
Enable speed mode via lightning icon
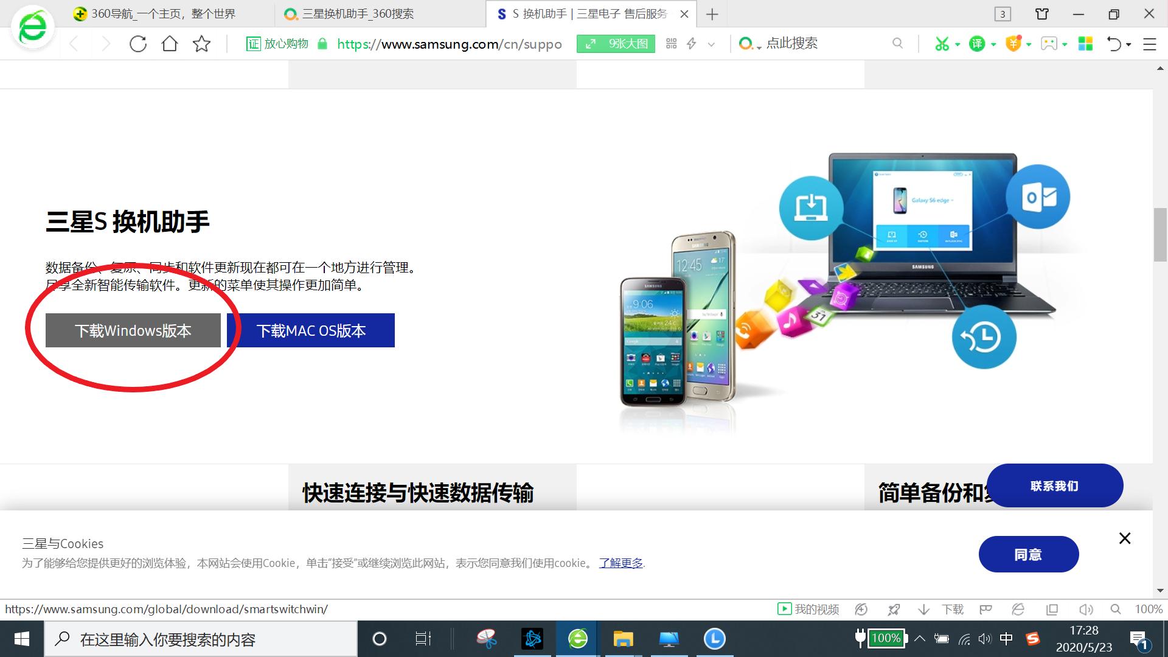[x=692, y=44]
